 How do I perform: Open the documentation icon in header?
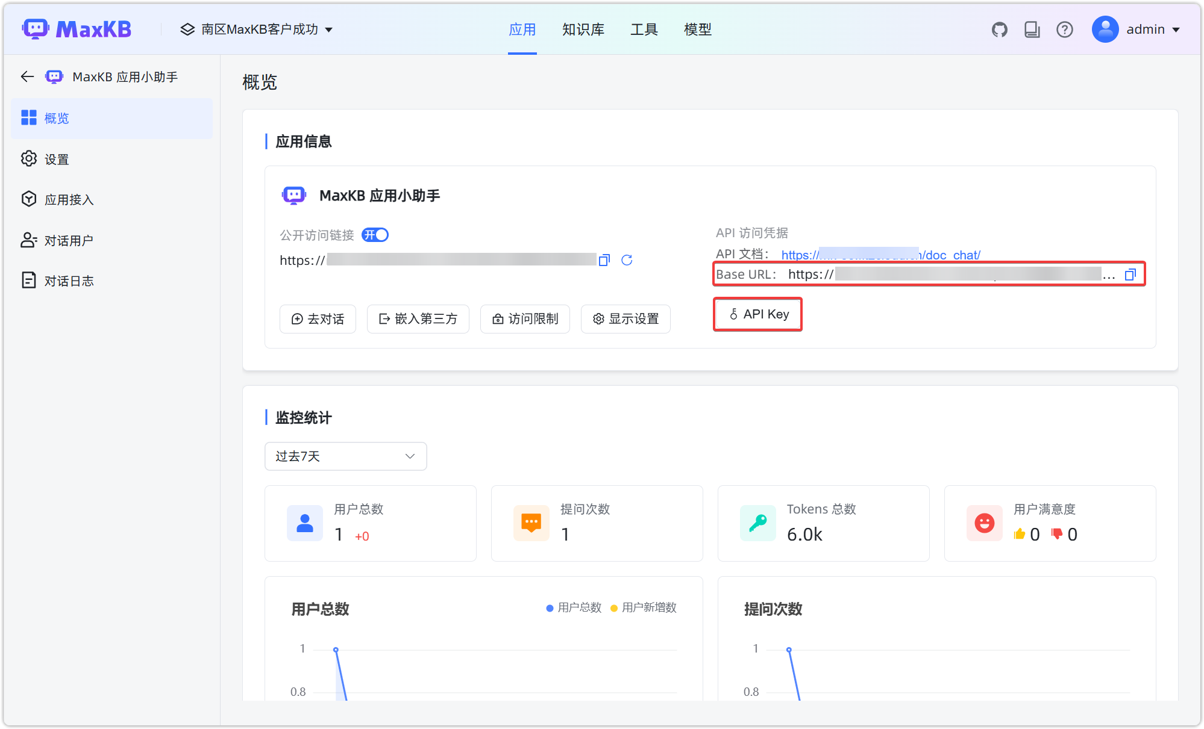click(x=1032, y=29)
